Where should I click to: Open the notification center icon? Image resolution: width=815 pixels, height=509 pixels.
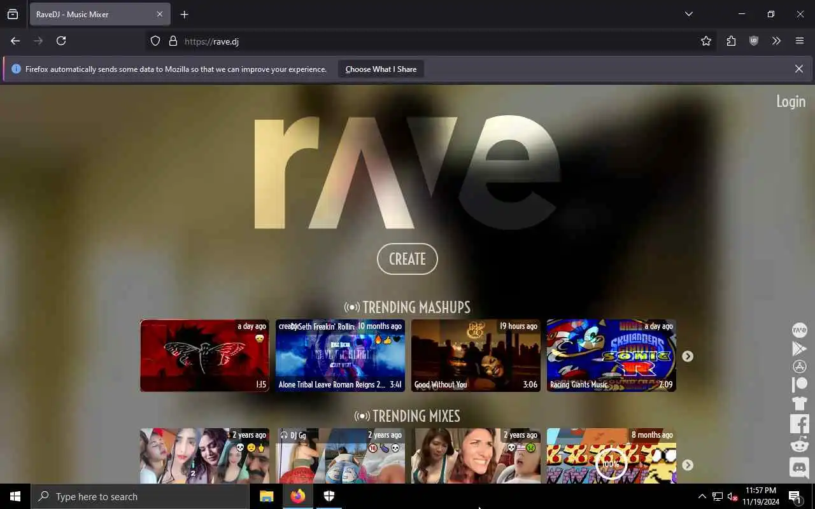[x=795, y=496]
